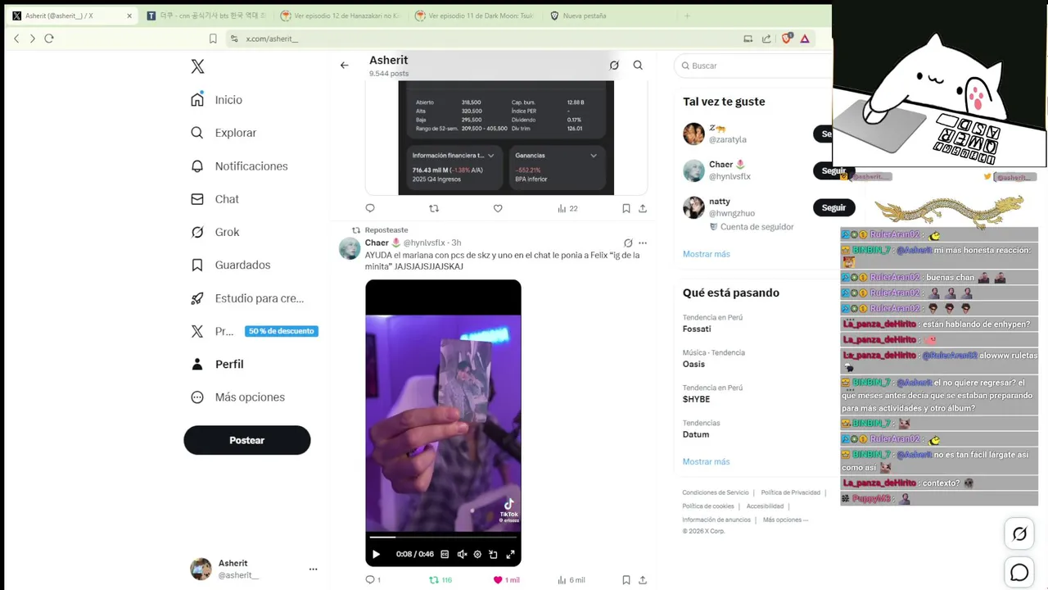Open Guardados in the sidebar
Image resolution: width=1048 pixels, height=590 pixels.
tap(230, 265)
